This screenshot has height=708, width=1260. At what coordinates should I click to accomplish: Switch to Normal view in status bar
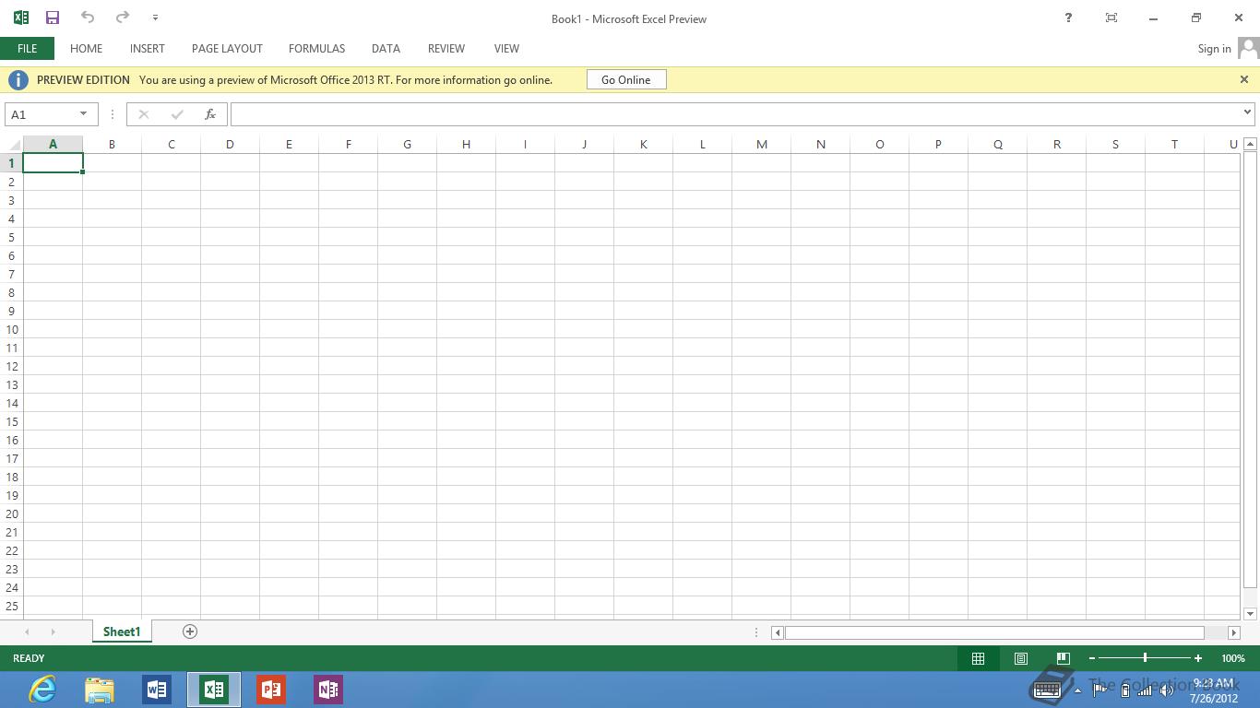(x=978, y=658)
